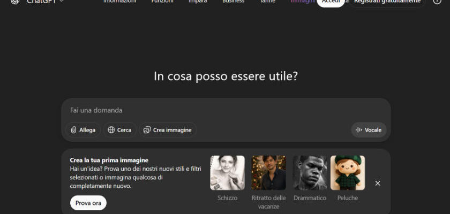The width and height of the screenshot is (450, 214).
Task: Click the Schizzo caption text
Action: coord(227,198)
